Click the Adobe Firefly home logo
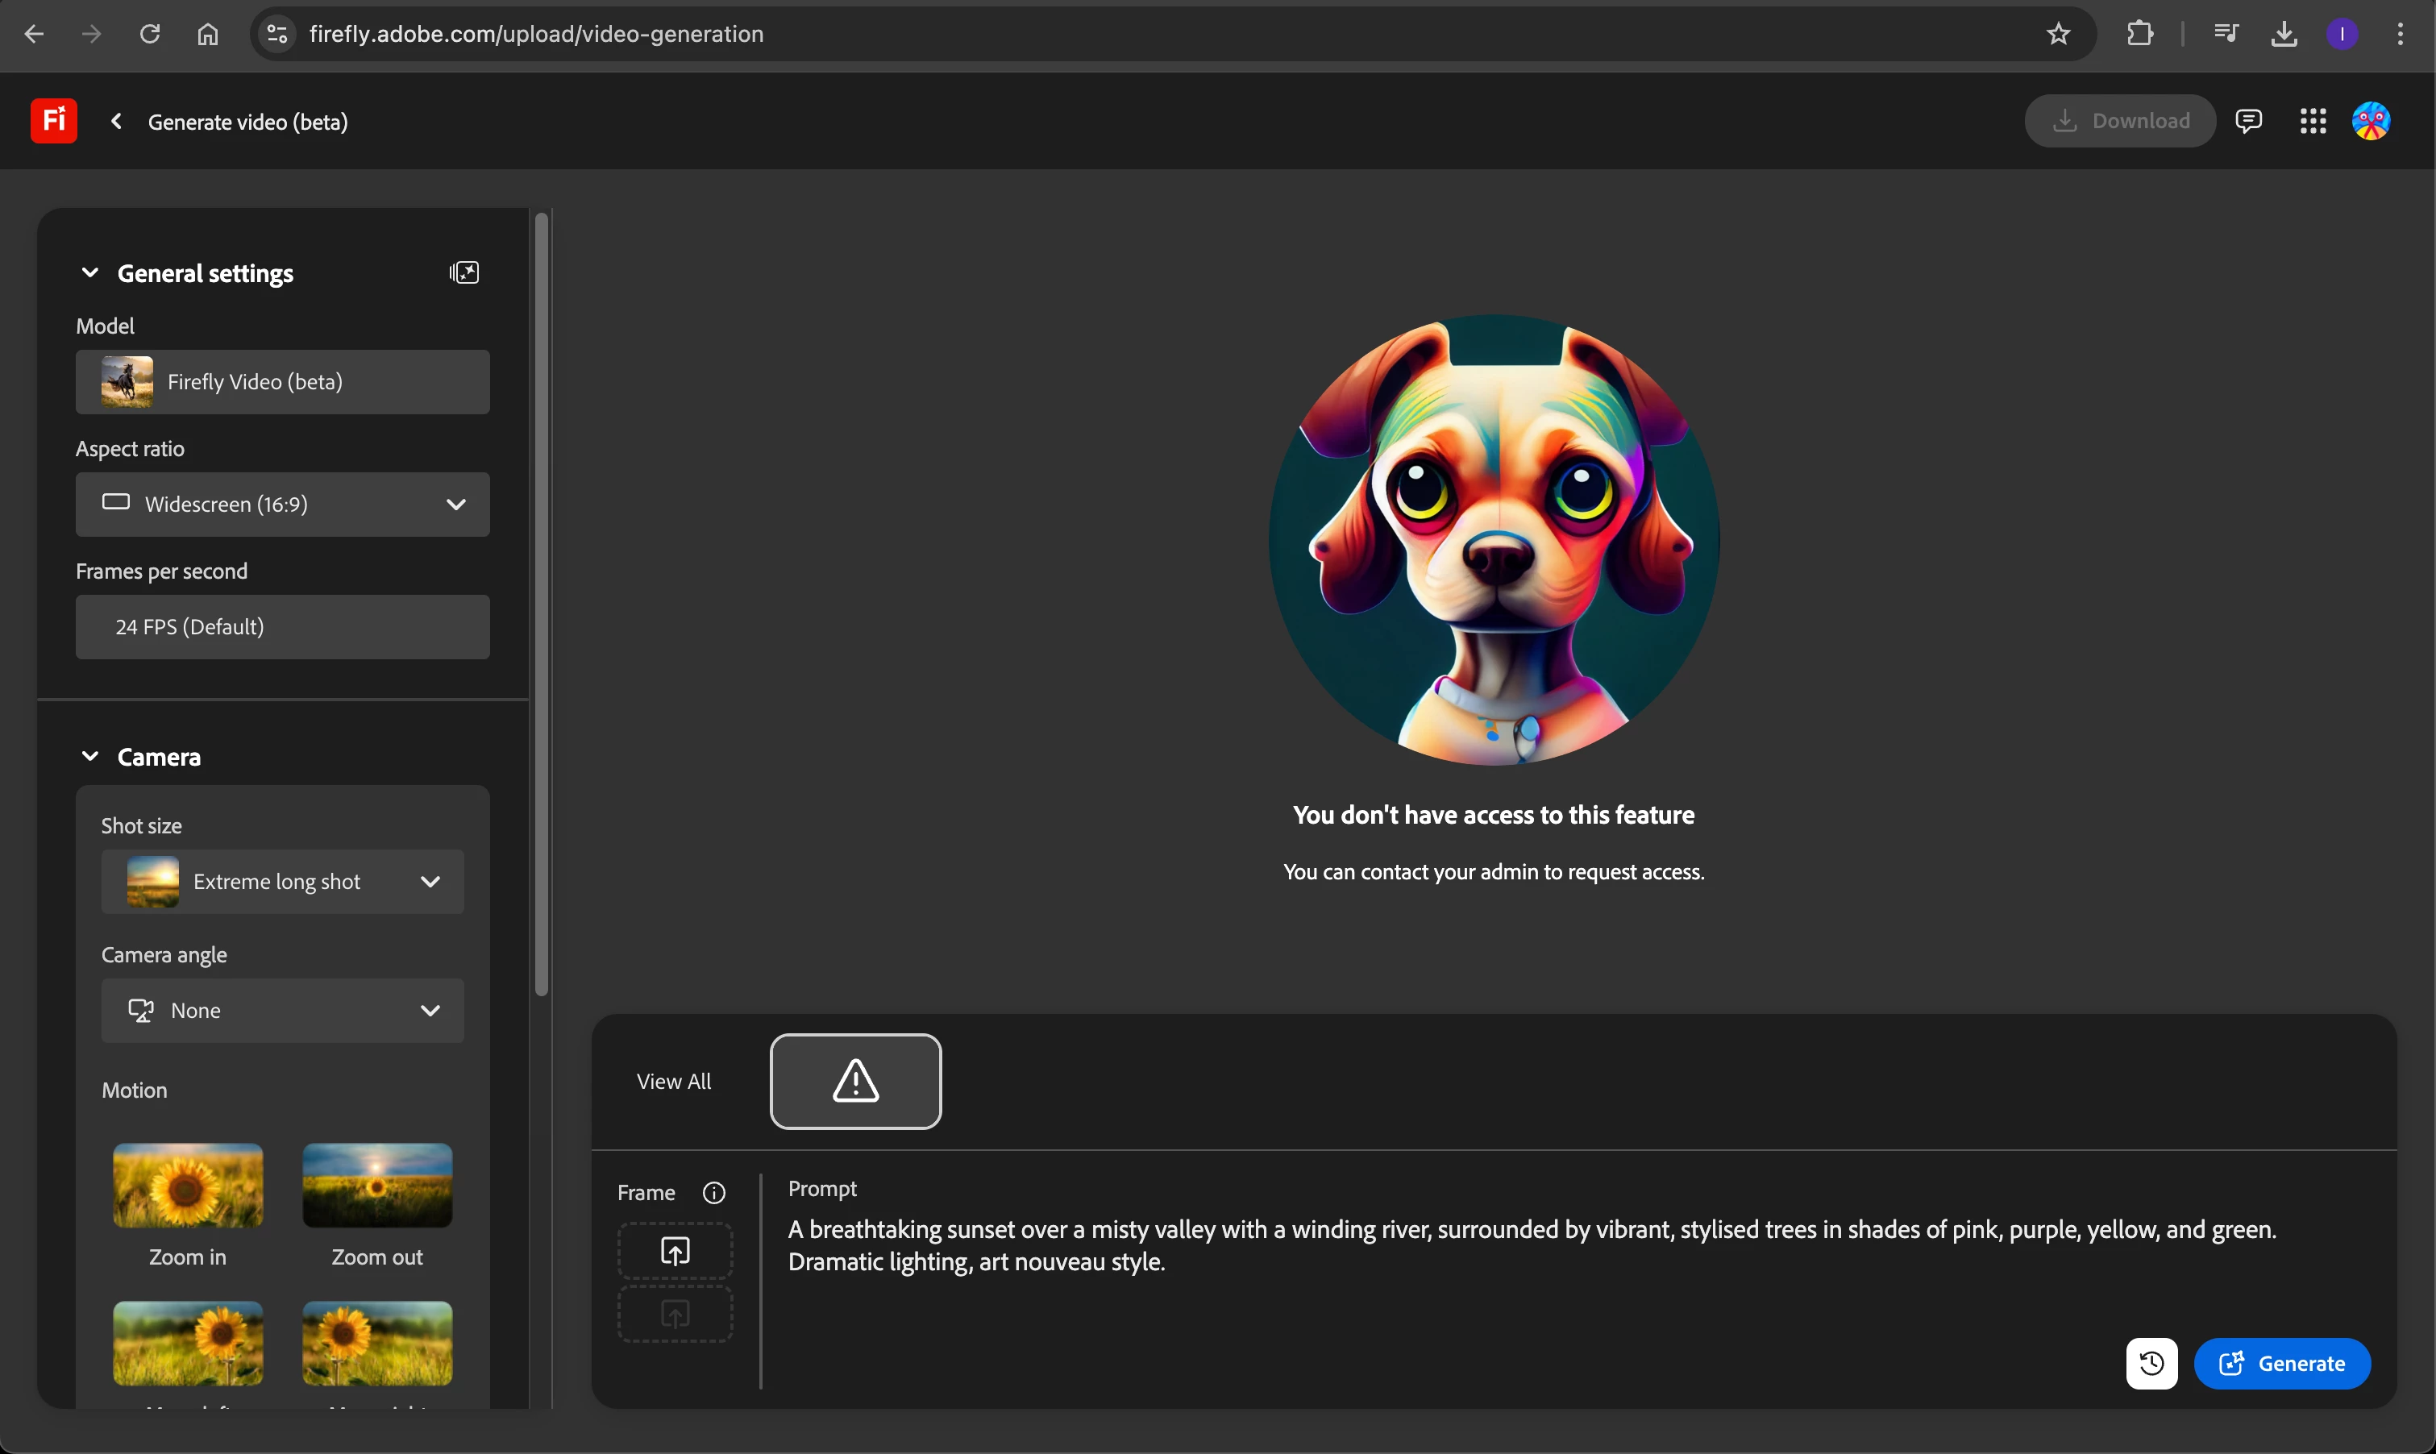2436x1454 pixels. pos(54,121)
